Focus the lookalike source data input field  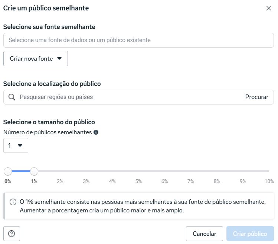click(138, 40)
